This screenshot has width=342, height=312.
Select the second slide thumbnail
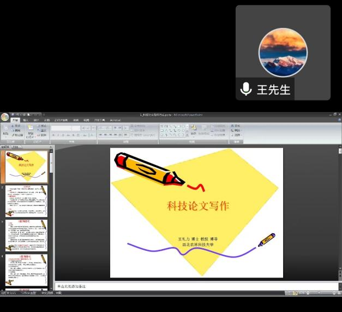click(27, 201)
